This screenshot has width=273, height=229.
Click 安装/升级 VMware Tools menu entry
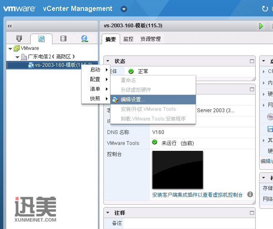tap(153, 109)
